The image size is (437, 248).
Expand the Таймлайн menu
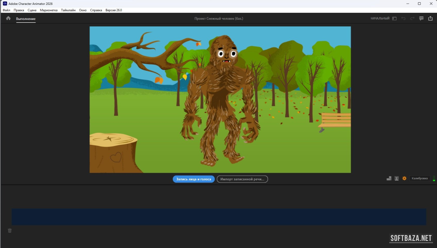(x=68, y=10)
